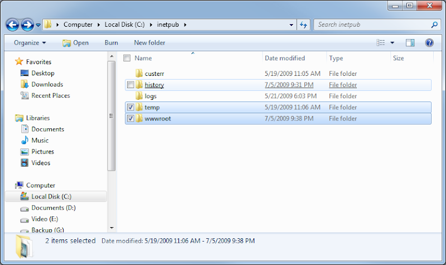Select Libraries in the navigation pane
The height and width of the screenshot is (265, 446).
pyautogui.click(x=38, y=118)
